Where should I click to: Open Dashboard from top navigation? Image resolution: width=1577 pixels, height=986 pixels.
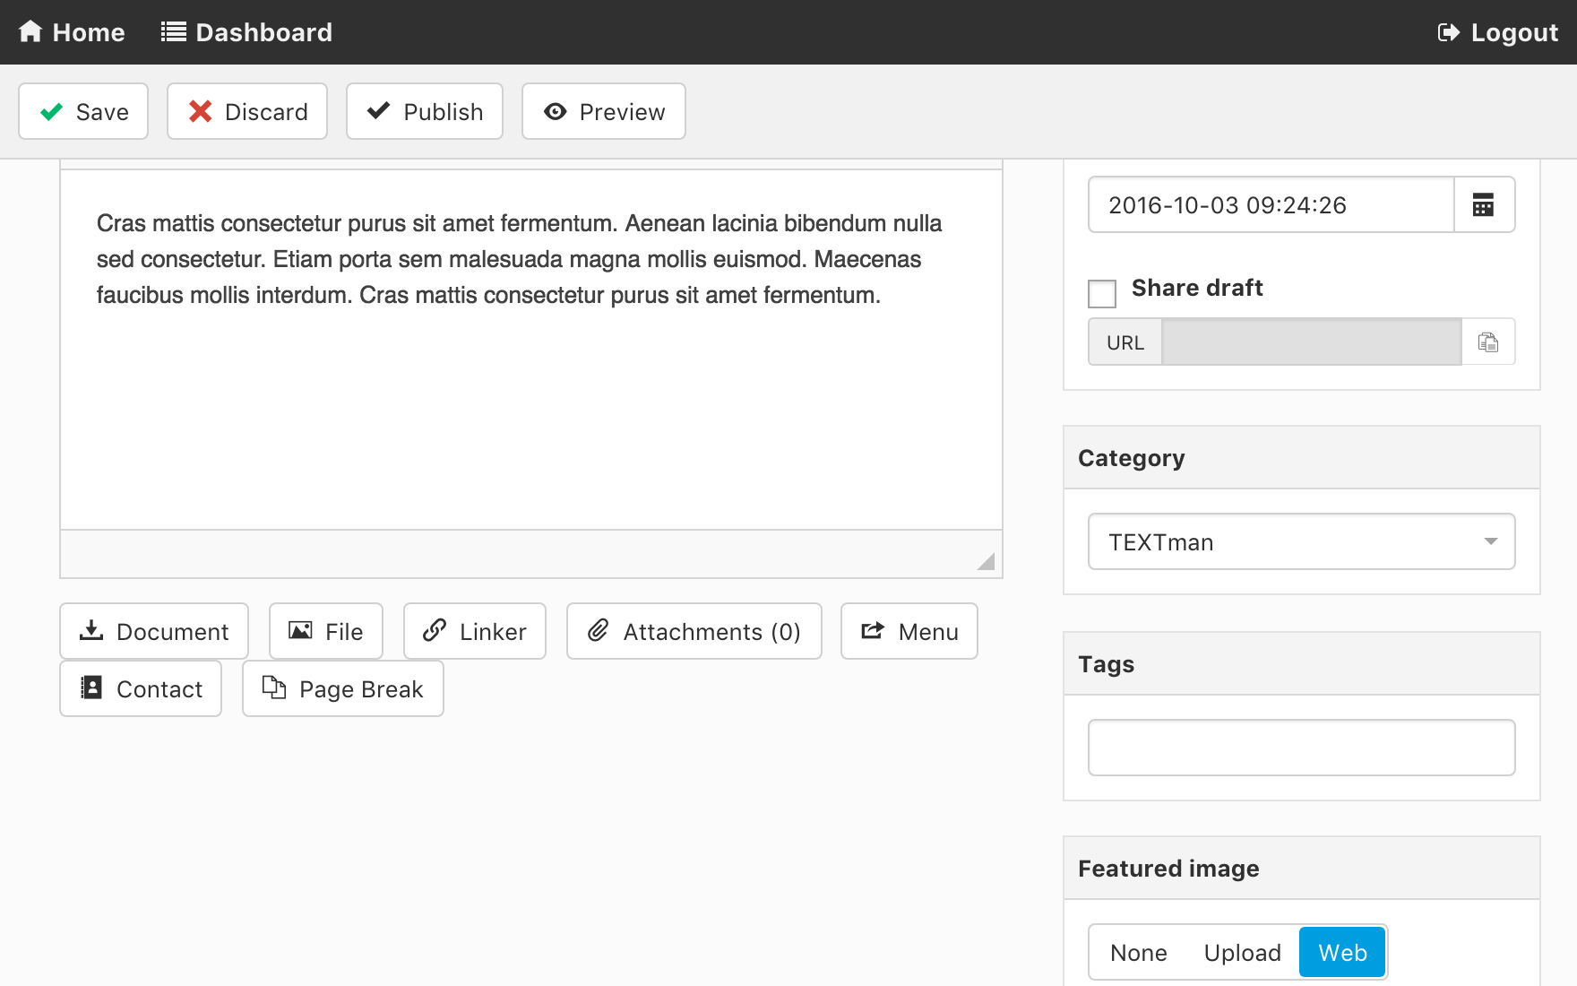(x=246, y=32)
